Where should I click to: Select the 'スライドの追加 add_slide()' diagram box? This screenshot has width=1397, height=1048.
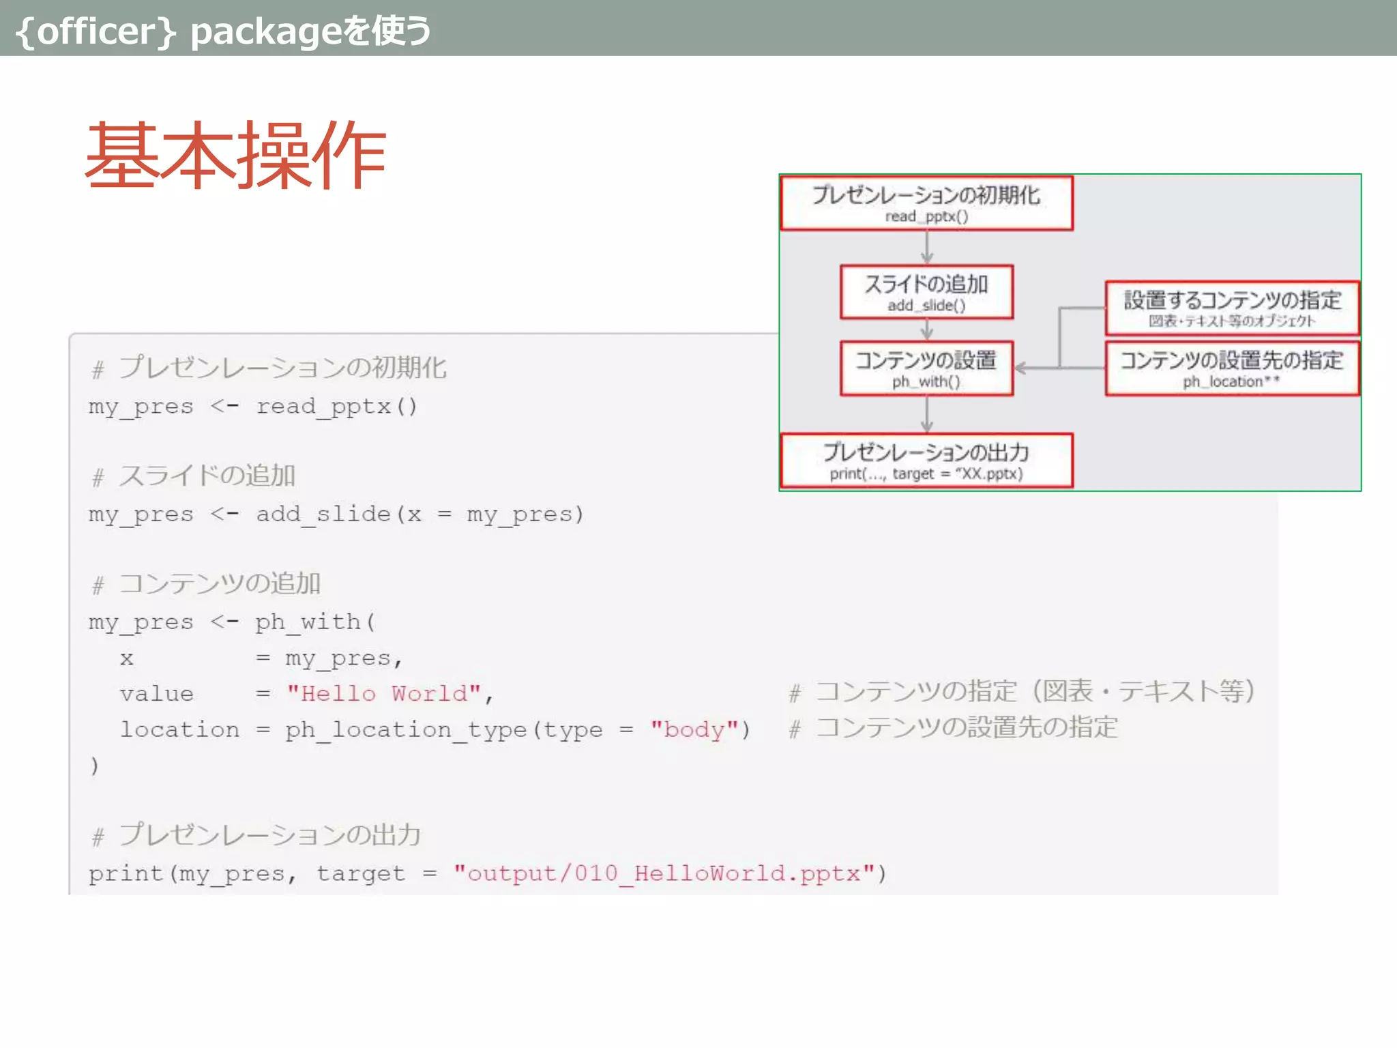click(x=926, y=292)
